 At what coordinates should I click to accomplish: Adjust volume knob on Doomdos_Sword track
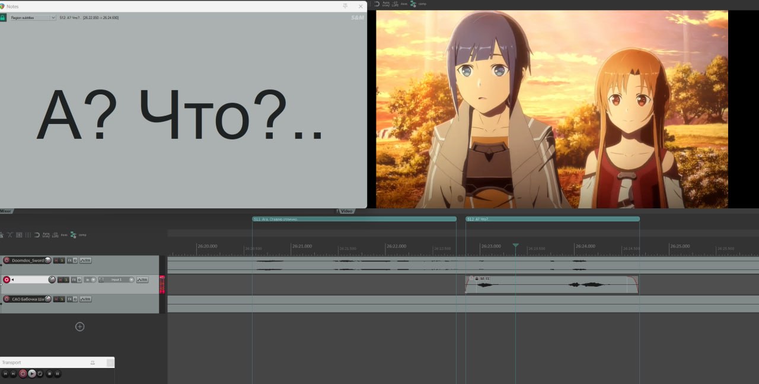point(47,261)
